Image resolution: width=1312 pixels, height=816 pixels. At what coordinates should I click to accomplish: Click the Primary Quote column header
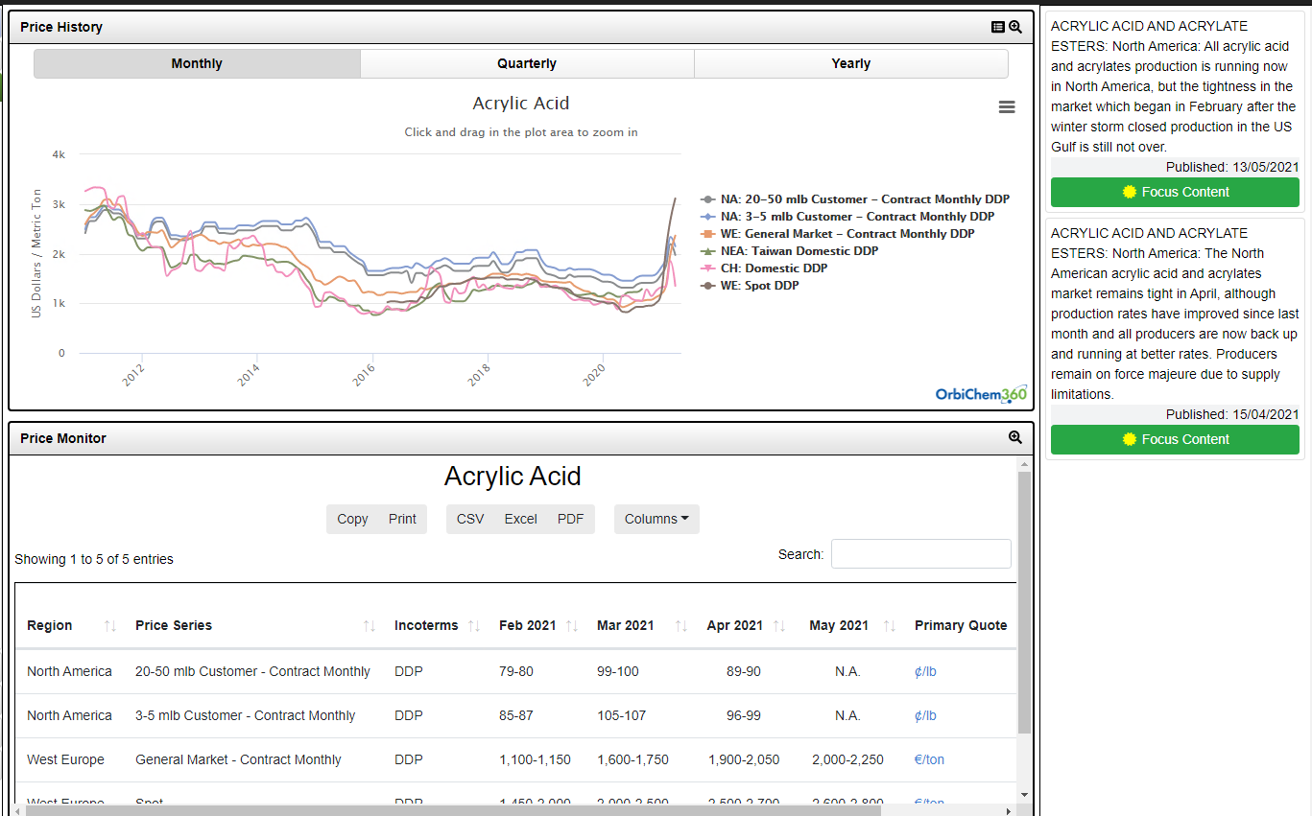click(x=961, y=625)
